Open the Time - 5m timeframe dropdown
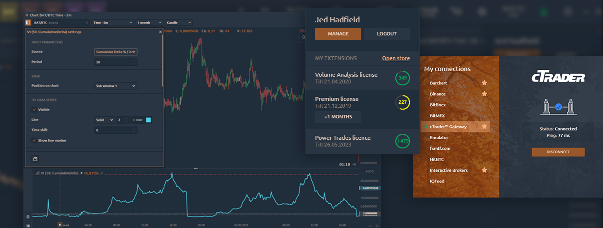 (112, 22)
